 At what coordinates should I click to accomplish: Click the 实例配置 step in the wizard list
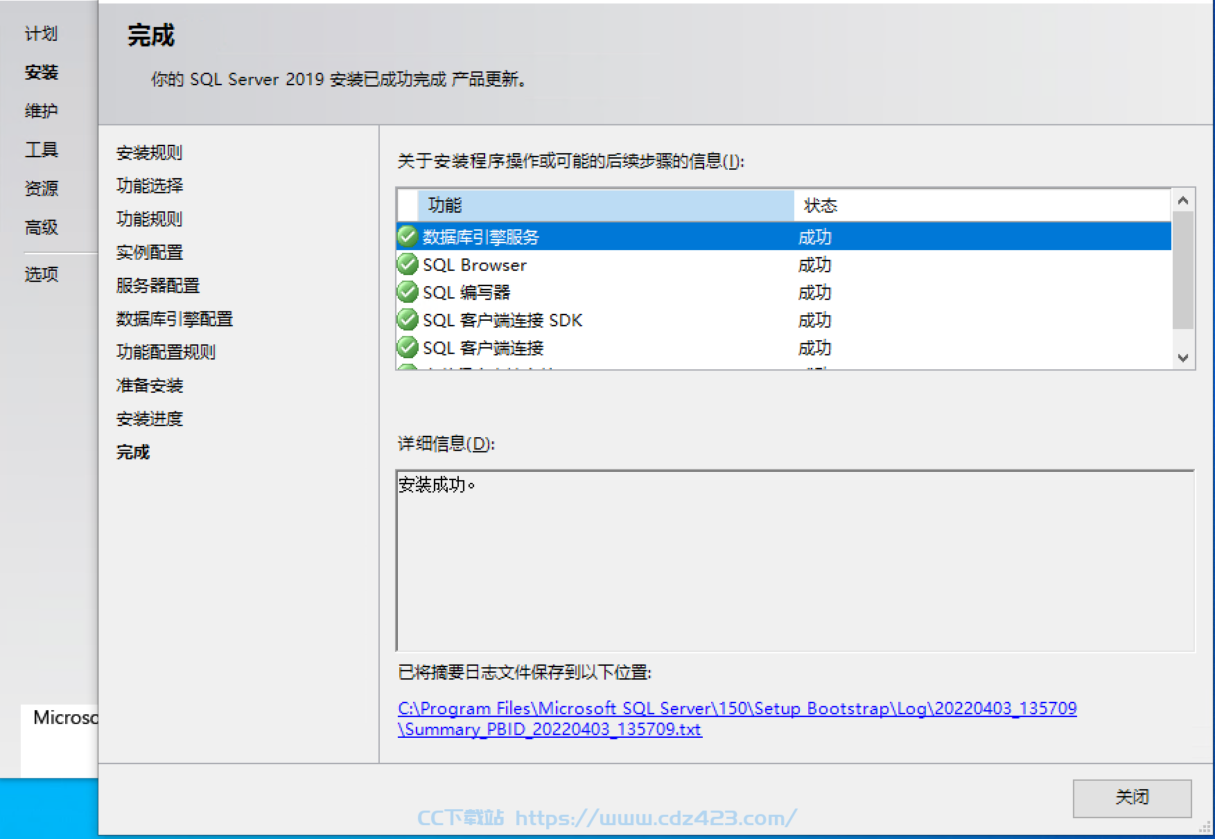(x=149, y=252)
